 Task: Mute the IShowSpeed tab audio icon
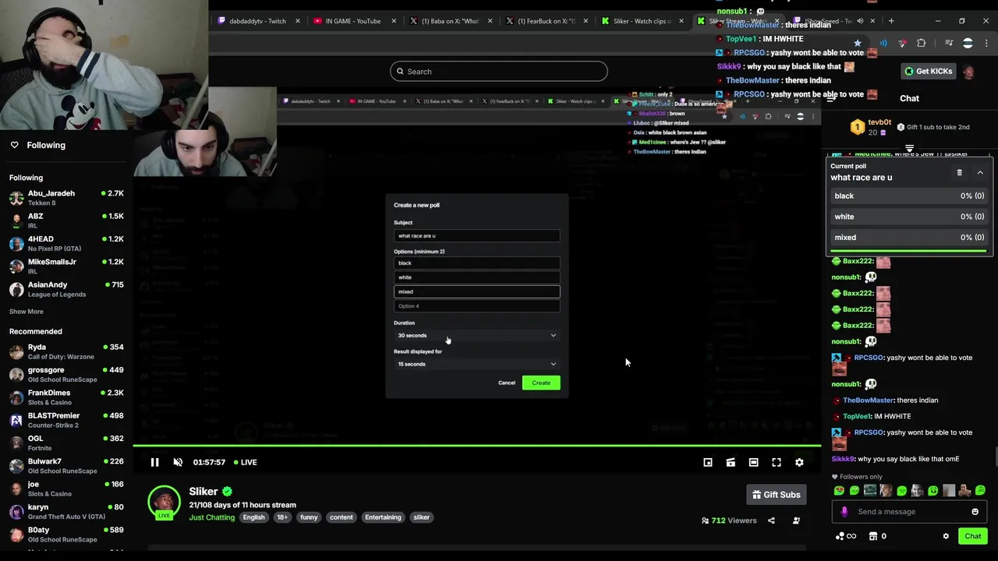(860, 21)
